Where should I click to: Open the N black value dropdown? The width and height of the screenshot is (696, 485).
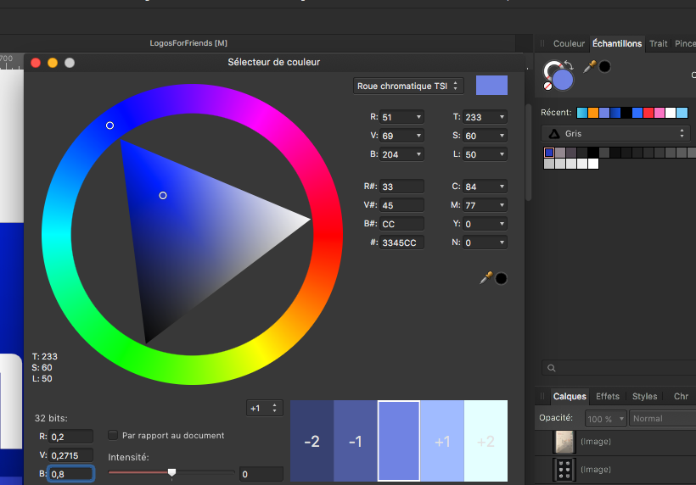(x=502, y=242)
